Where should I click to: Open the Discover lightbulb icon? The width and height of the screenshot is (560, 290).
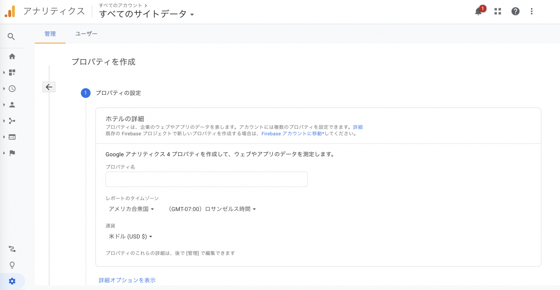click(x=12, y=265)
